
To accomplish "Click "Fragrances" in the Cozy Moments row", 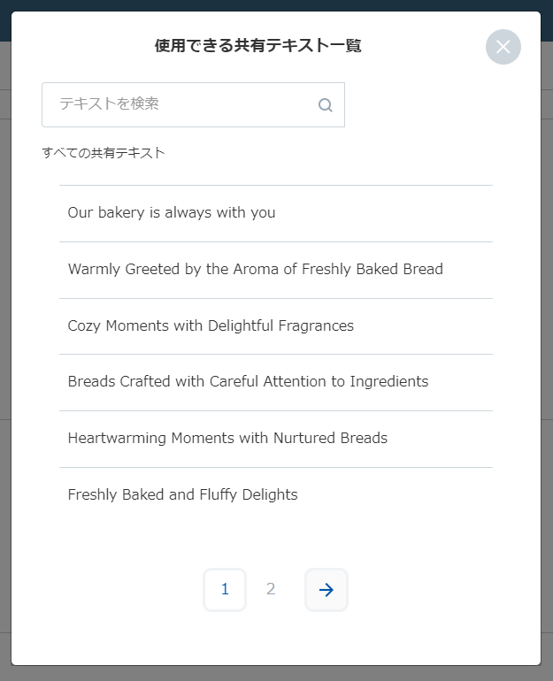I will pos(318,326).
